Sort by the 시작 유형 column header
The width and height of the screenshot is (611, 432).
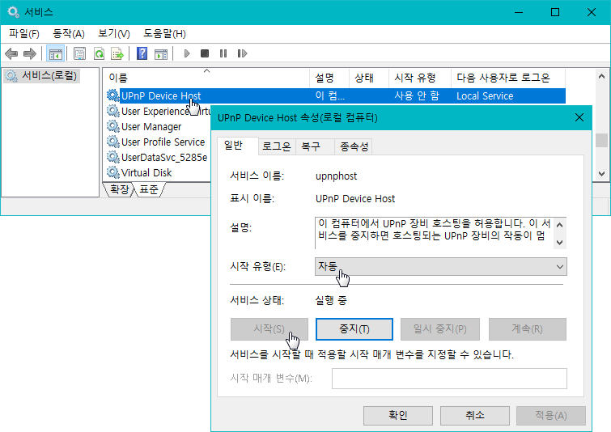coord(420,78)
